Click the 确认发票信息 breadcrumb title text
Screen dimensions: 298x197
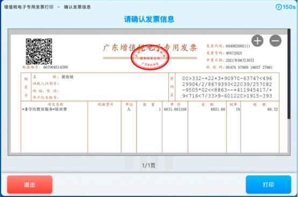point(77,7)
